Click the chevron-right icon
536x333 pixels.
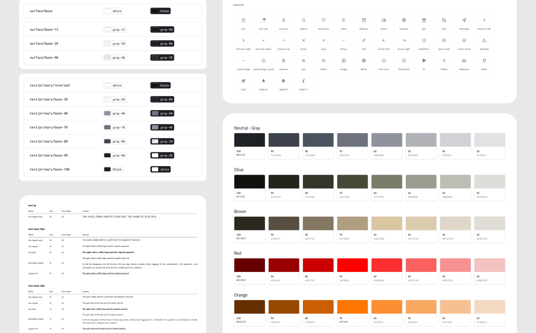tap(243, 40)
